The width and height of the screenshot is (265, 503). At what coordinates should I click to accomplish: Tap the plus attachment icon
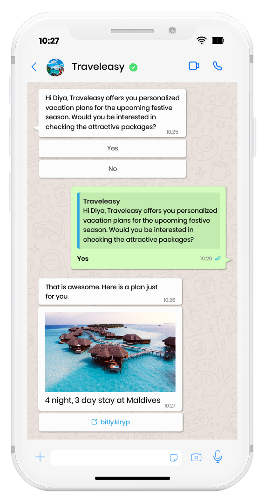(x=40, y=457)
